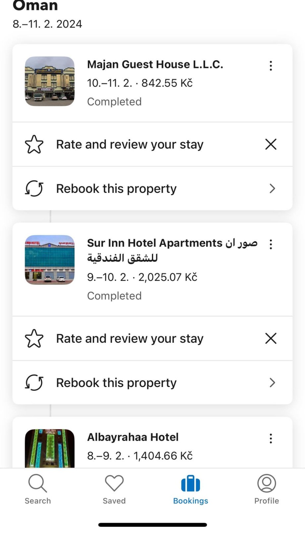305x533 pixels.
Task: Tap the star icon under Sur Inn Hotel
Action: click(34, 339)
